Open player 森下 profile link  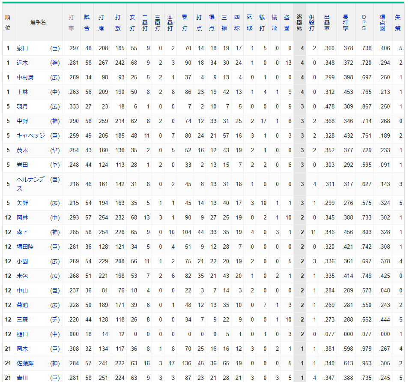22,232
